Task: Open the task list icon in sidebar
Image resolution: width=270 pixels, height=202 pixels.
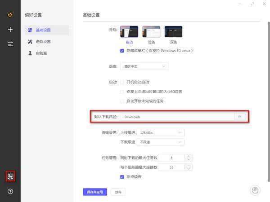Action: 10,44
